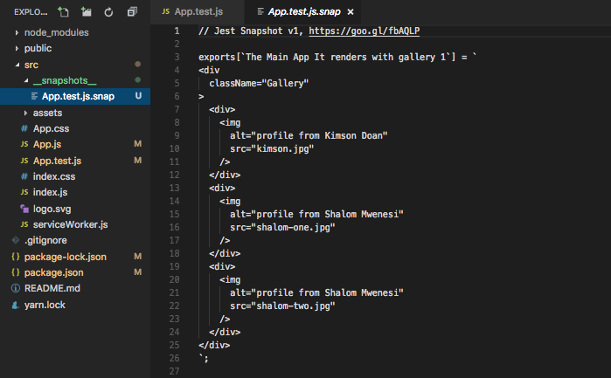Refresh the Explorer file tree

pos(108,12)
